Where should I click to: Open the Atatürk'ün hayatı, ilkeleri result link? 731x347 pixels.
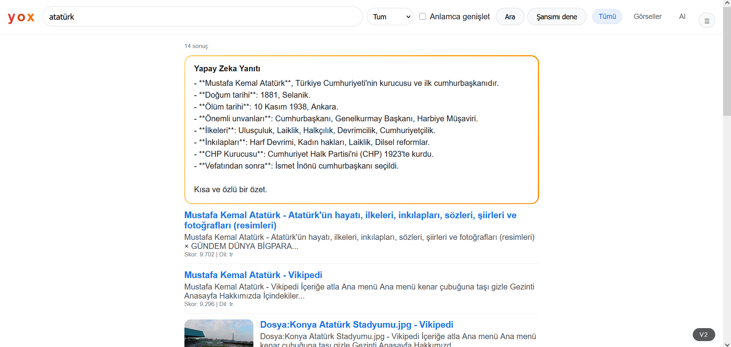coord(350,220)
